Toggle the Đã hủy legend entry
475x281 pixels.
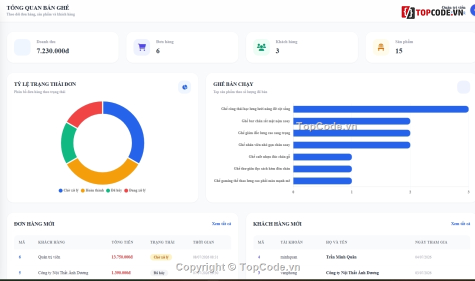pos(114,190)
